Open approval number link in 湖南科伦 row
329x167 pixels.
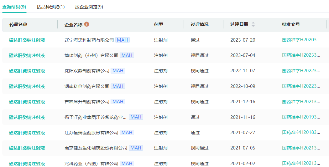pos(301,86)
